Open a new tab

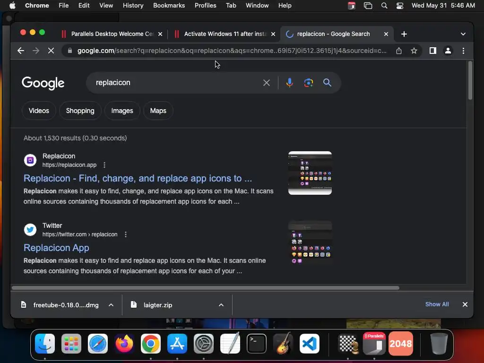pyautogui.click(x=404, y=34)
